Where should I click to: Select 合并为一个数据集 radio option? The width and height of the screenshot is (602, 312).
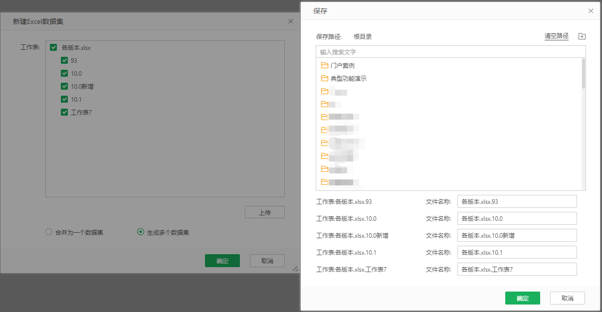(x=48, y=232)
